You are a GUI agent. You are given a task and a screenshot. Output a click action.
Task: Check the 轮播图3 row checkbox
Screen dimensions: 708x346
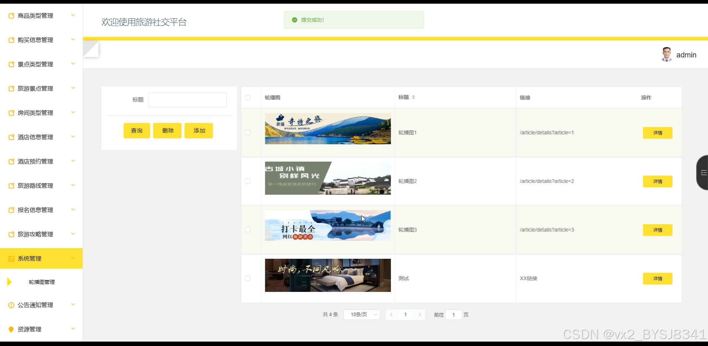coord(248,230)
